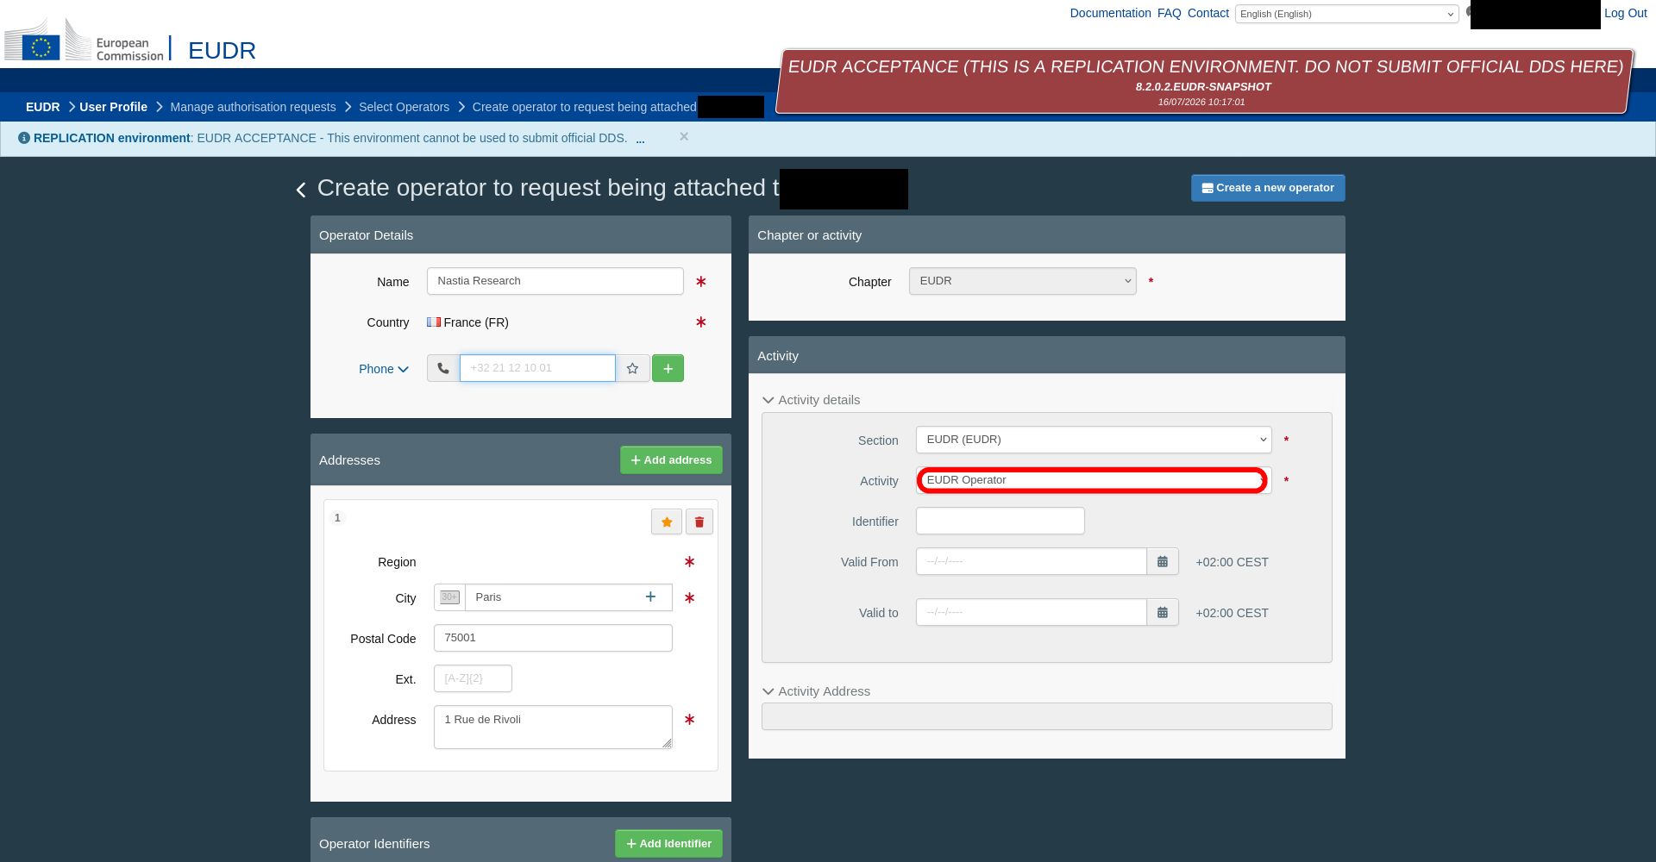The height and width of the screenshot is (862, 1656).
Task: Click the European Commission logo
Action: [x=85, y=41]
